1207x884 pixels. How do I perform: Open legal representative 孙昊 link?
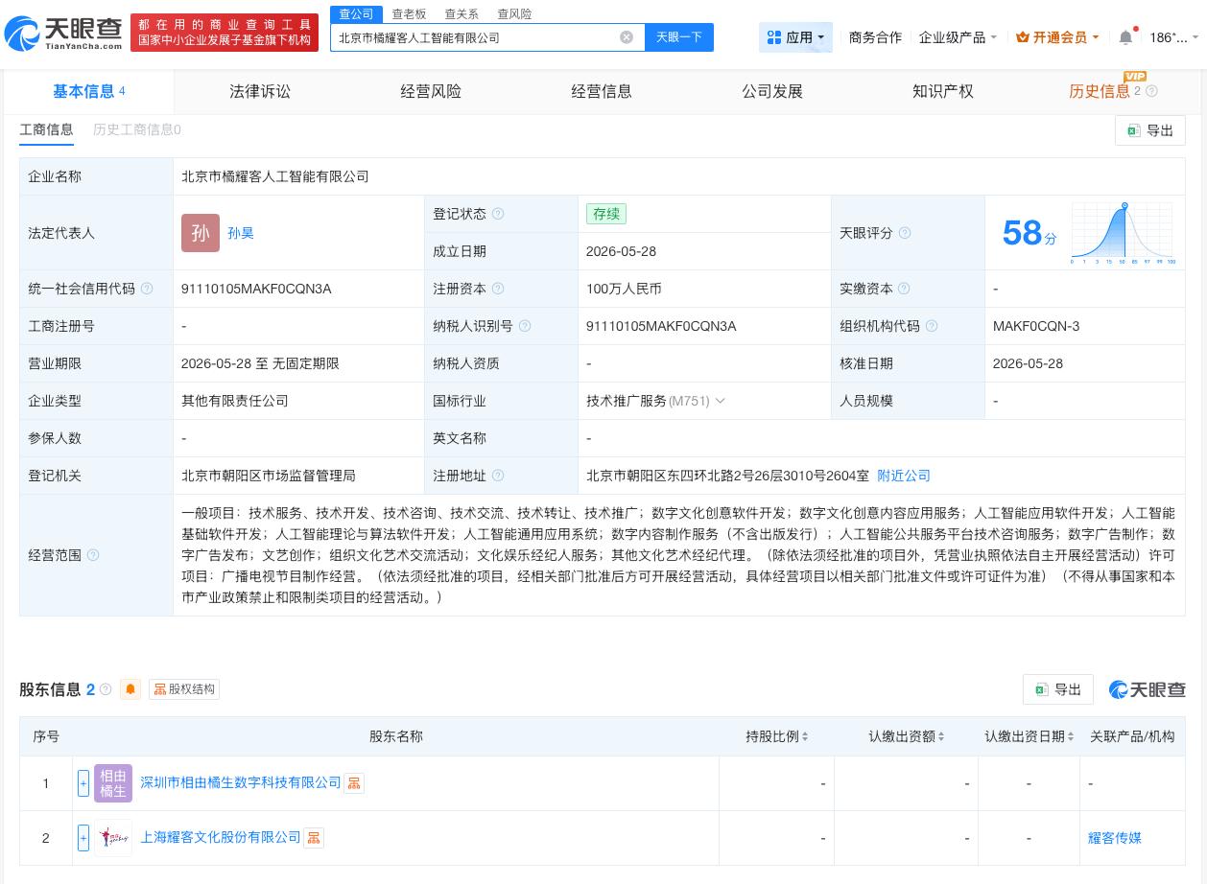click(241, 233)
